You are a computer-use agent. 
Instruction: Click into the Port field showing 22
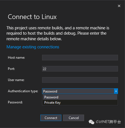tap(80, 69)
